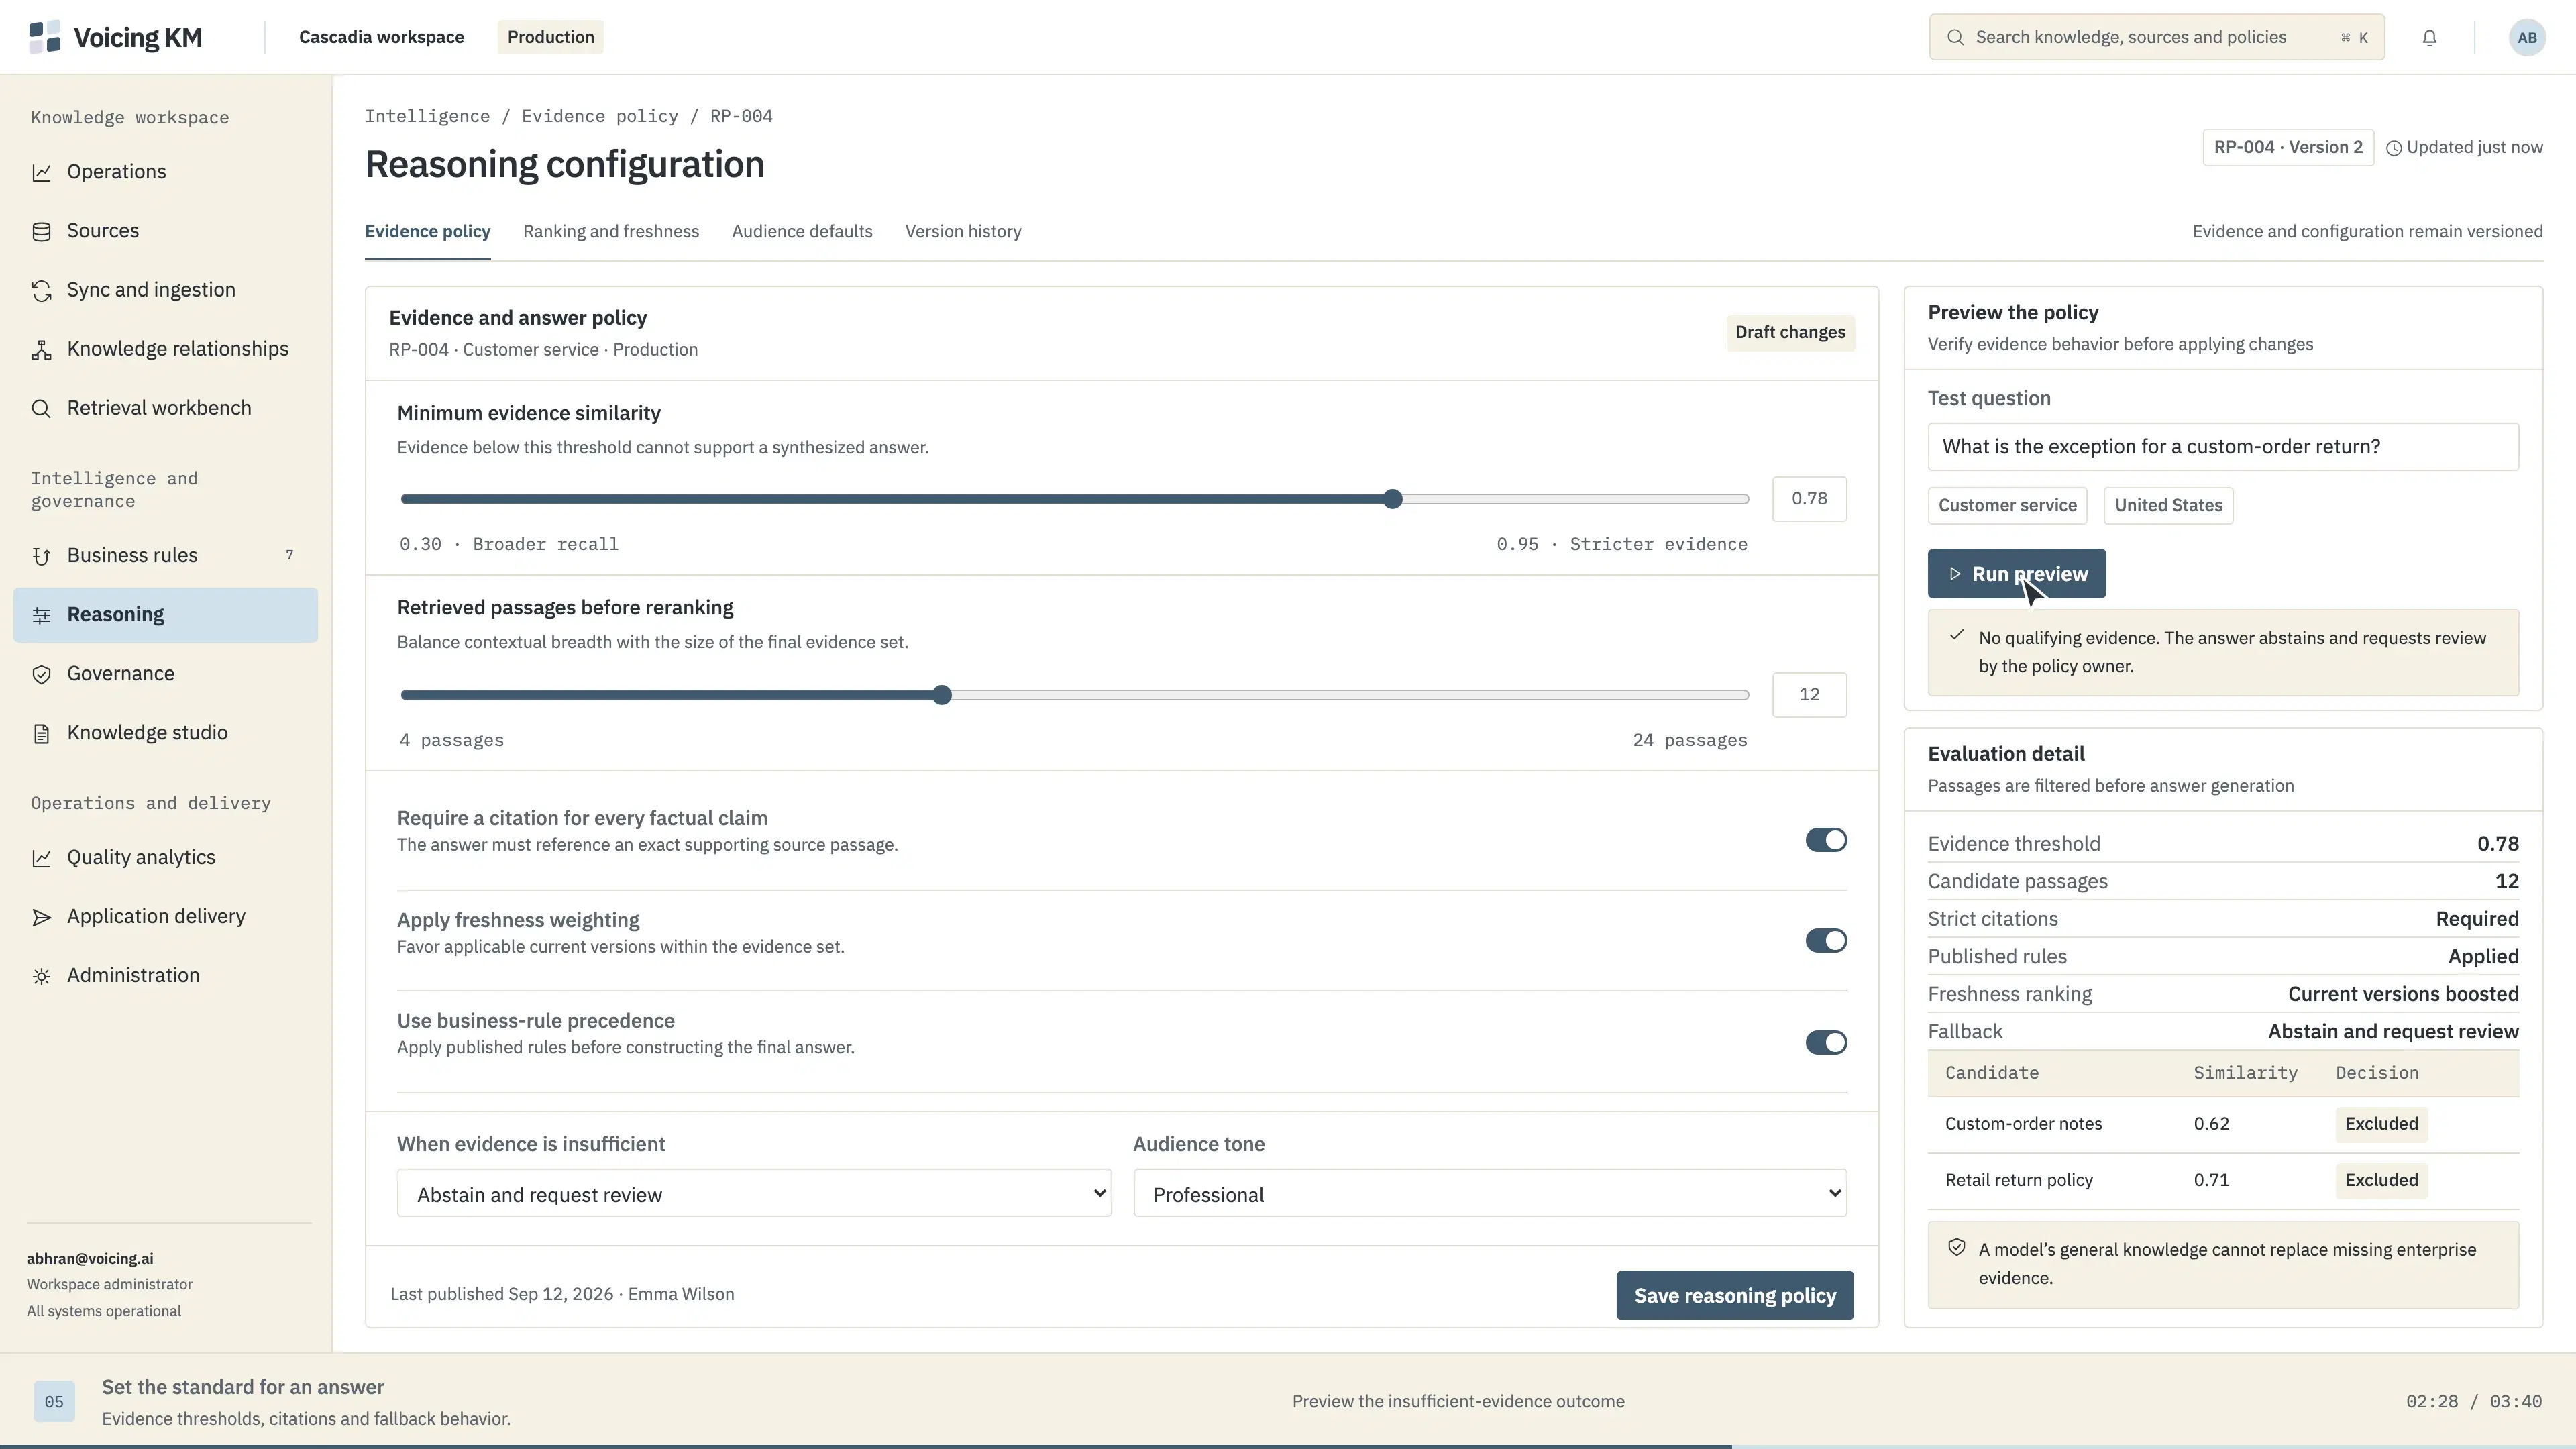
Task: Click the 12 passages value box
Action: tap(1809, 695)
